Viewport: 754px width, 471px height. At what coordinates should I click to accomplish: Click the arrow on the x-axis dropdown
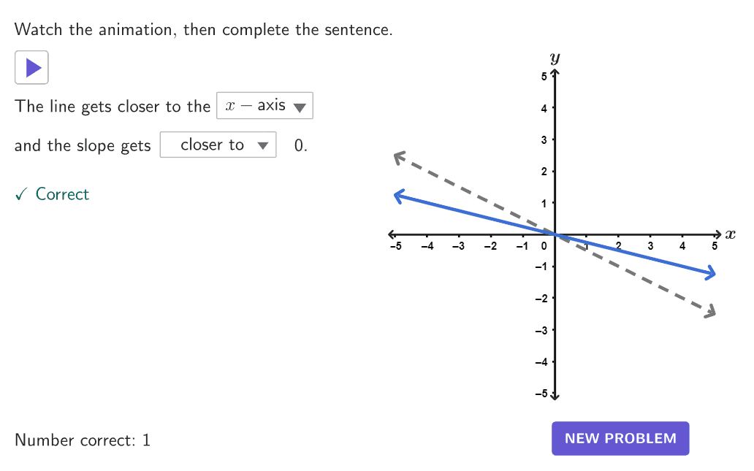[x=300, y=107]
